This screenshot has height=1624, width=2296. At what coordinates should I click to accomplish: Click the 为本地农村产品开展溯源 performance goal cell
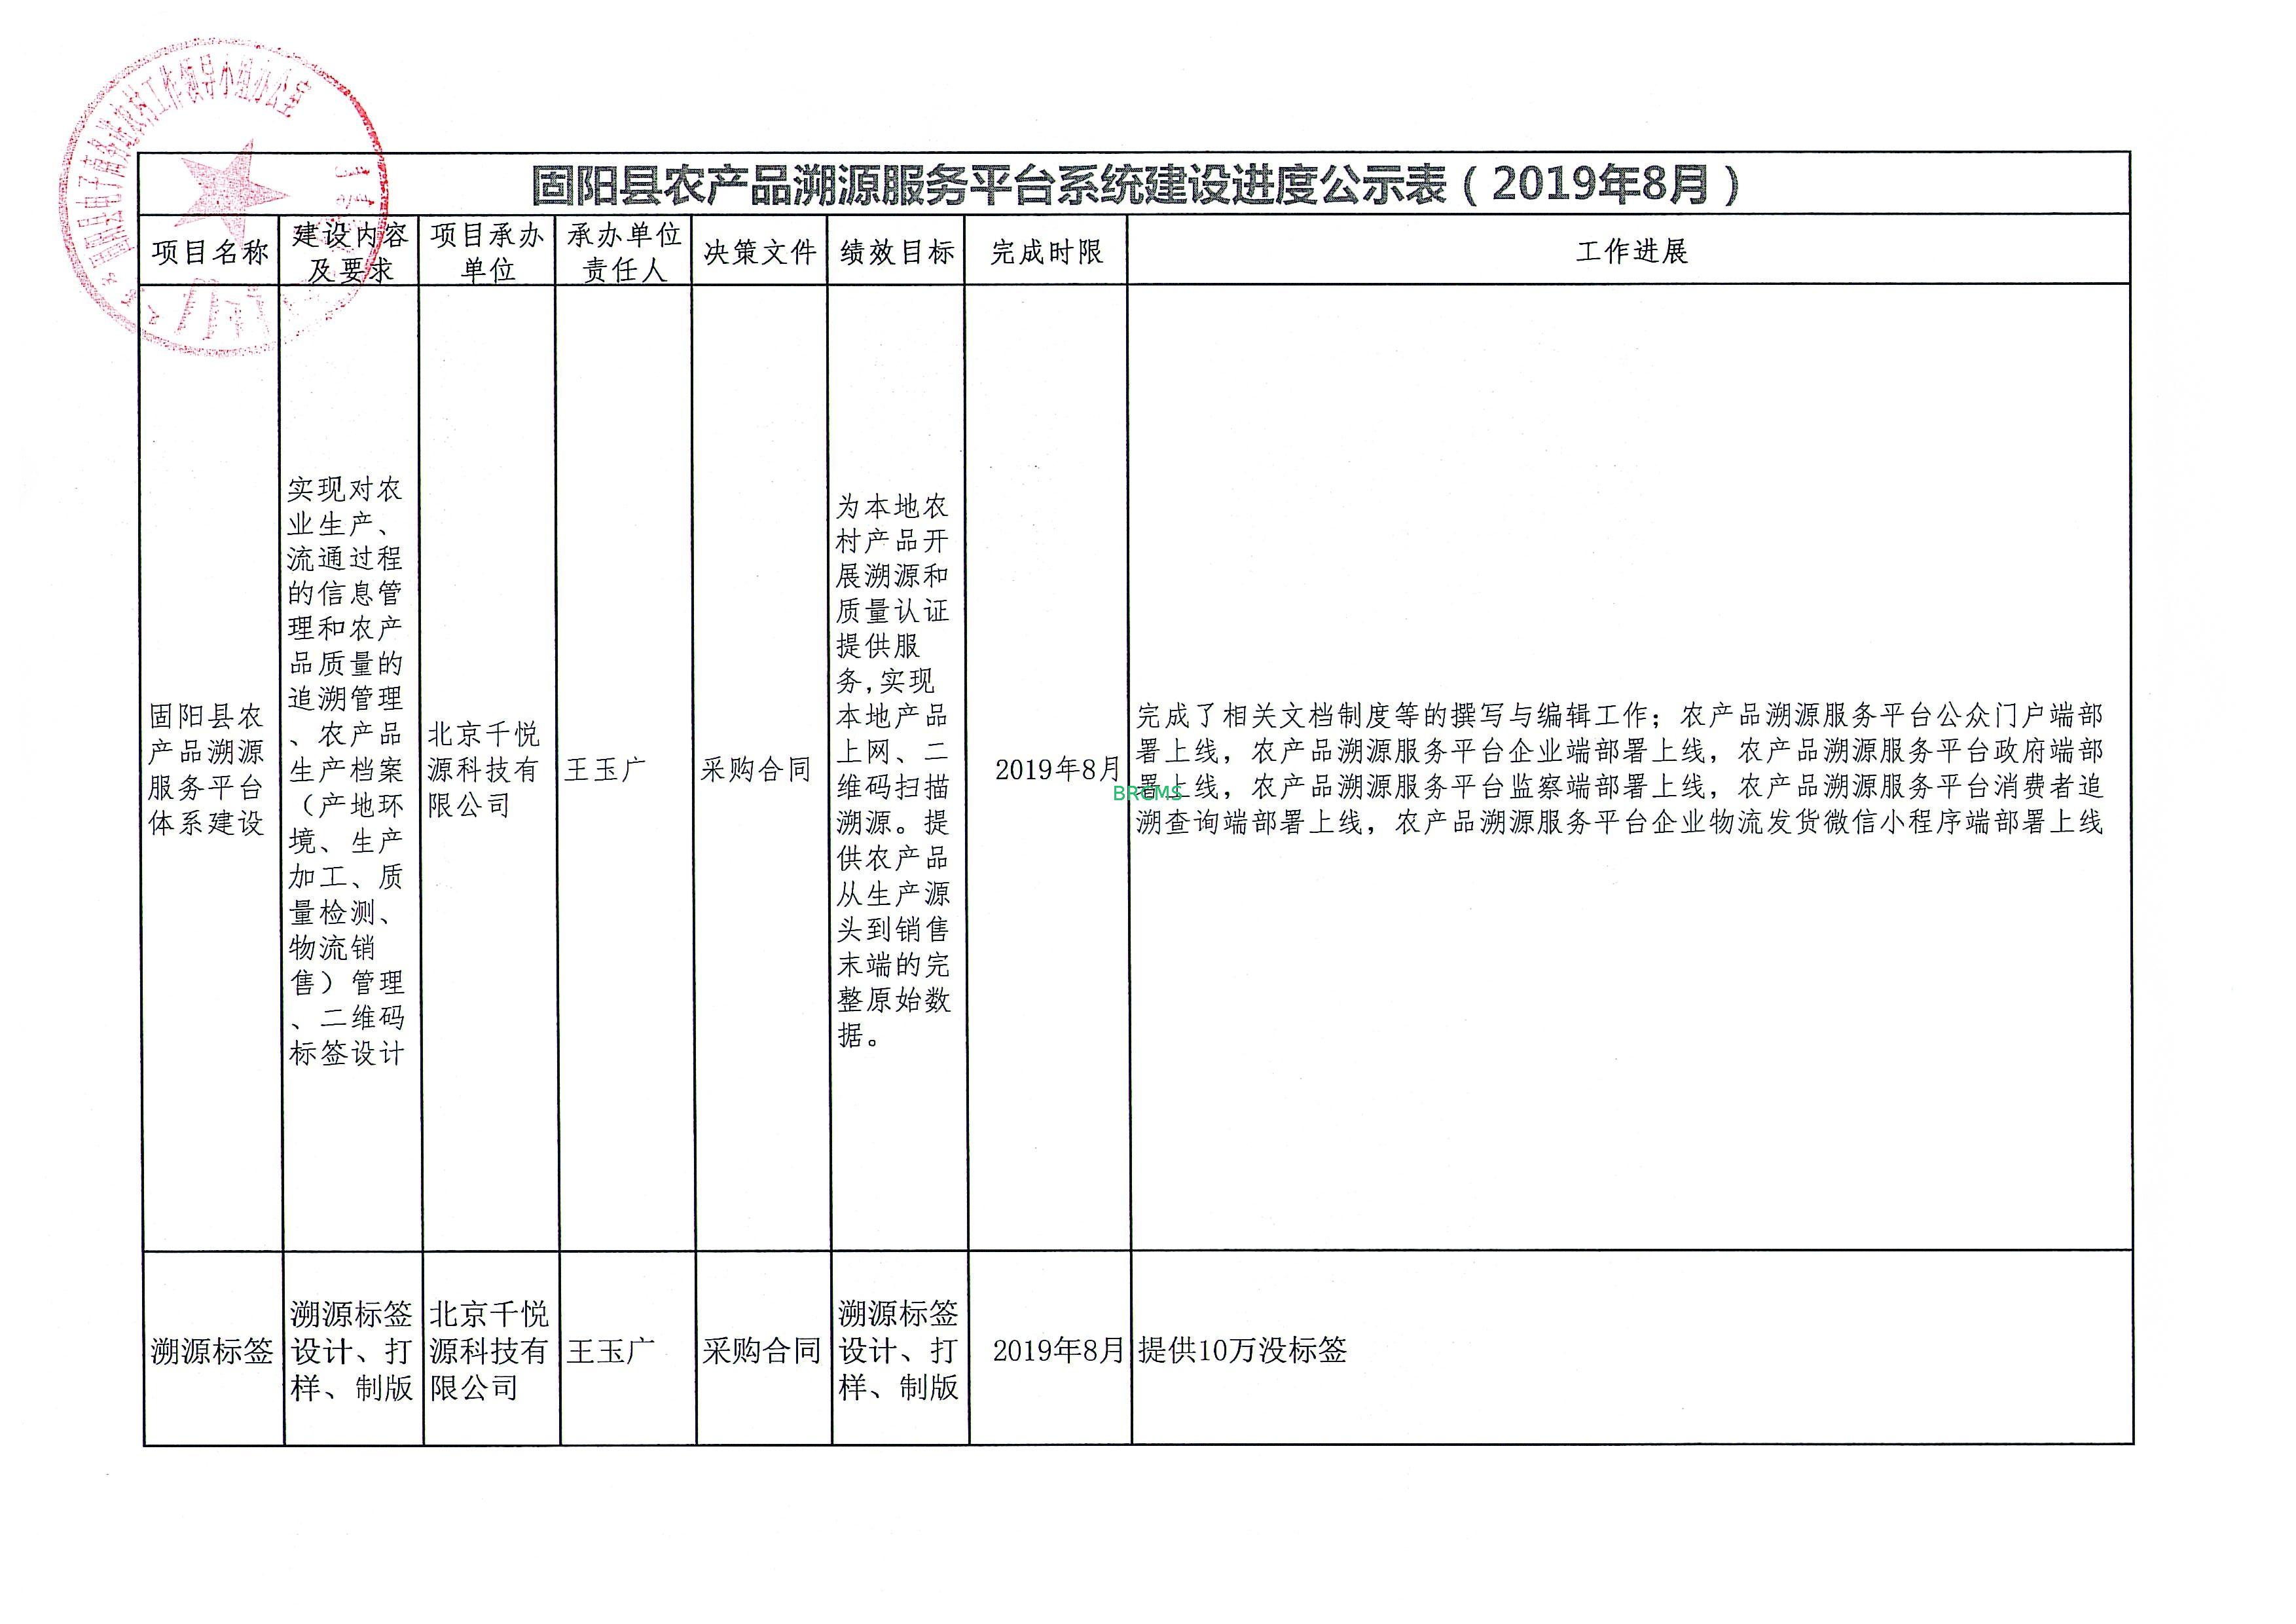(x=893, y=769)
